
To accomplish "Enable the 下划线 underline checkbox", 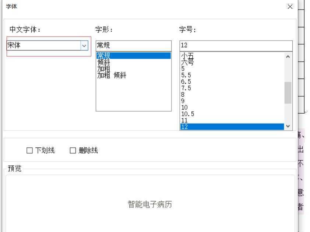I will tap(30, 150).
